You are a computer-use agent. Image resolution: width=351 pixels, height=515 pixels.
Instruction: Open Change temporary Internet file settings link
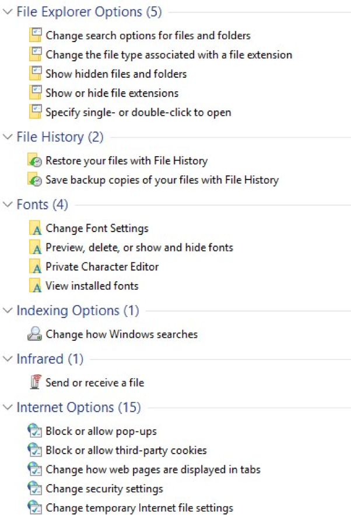click(x=139, y=508)
